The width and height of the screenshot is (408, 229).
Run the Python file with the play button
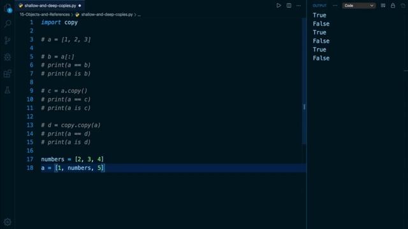click(279, 6)
